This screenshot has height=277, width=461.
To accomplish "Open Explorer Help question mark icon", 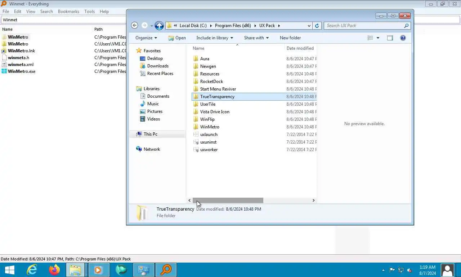I will [403, 38].
